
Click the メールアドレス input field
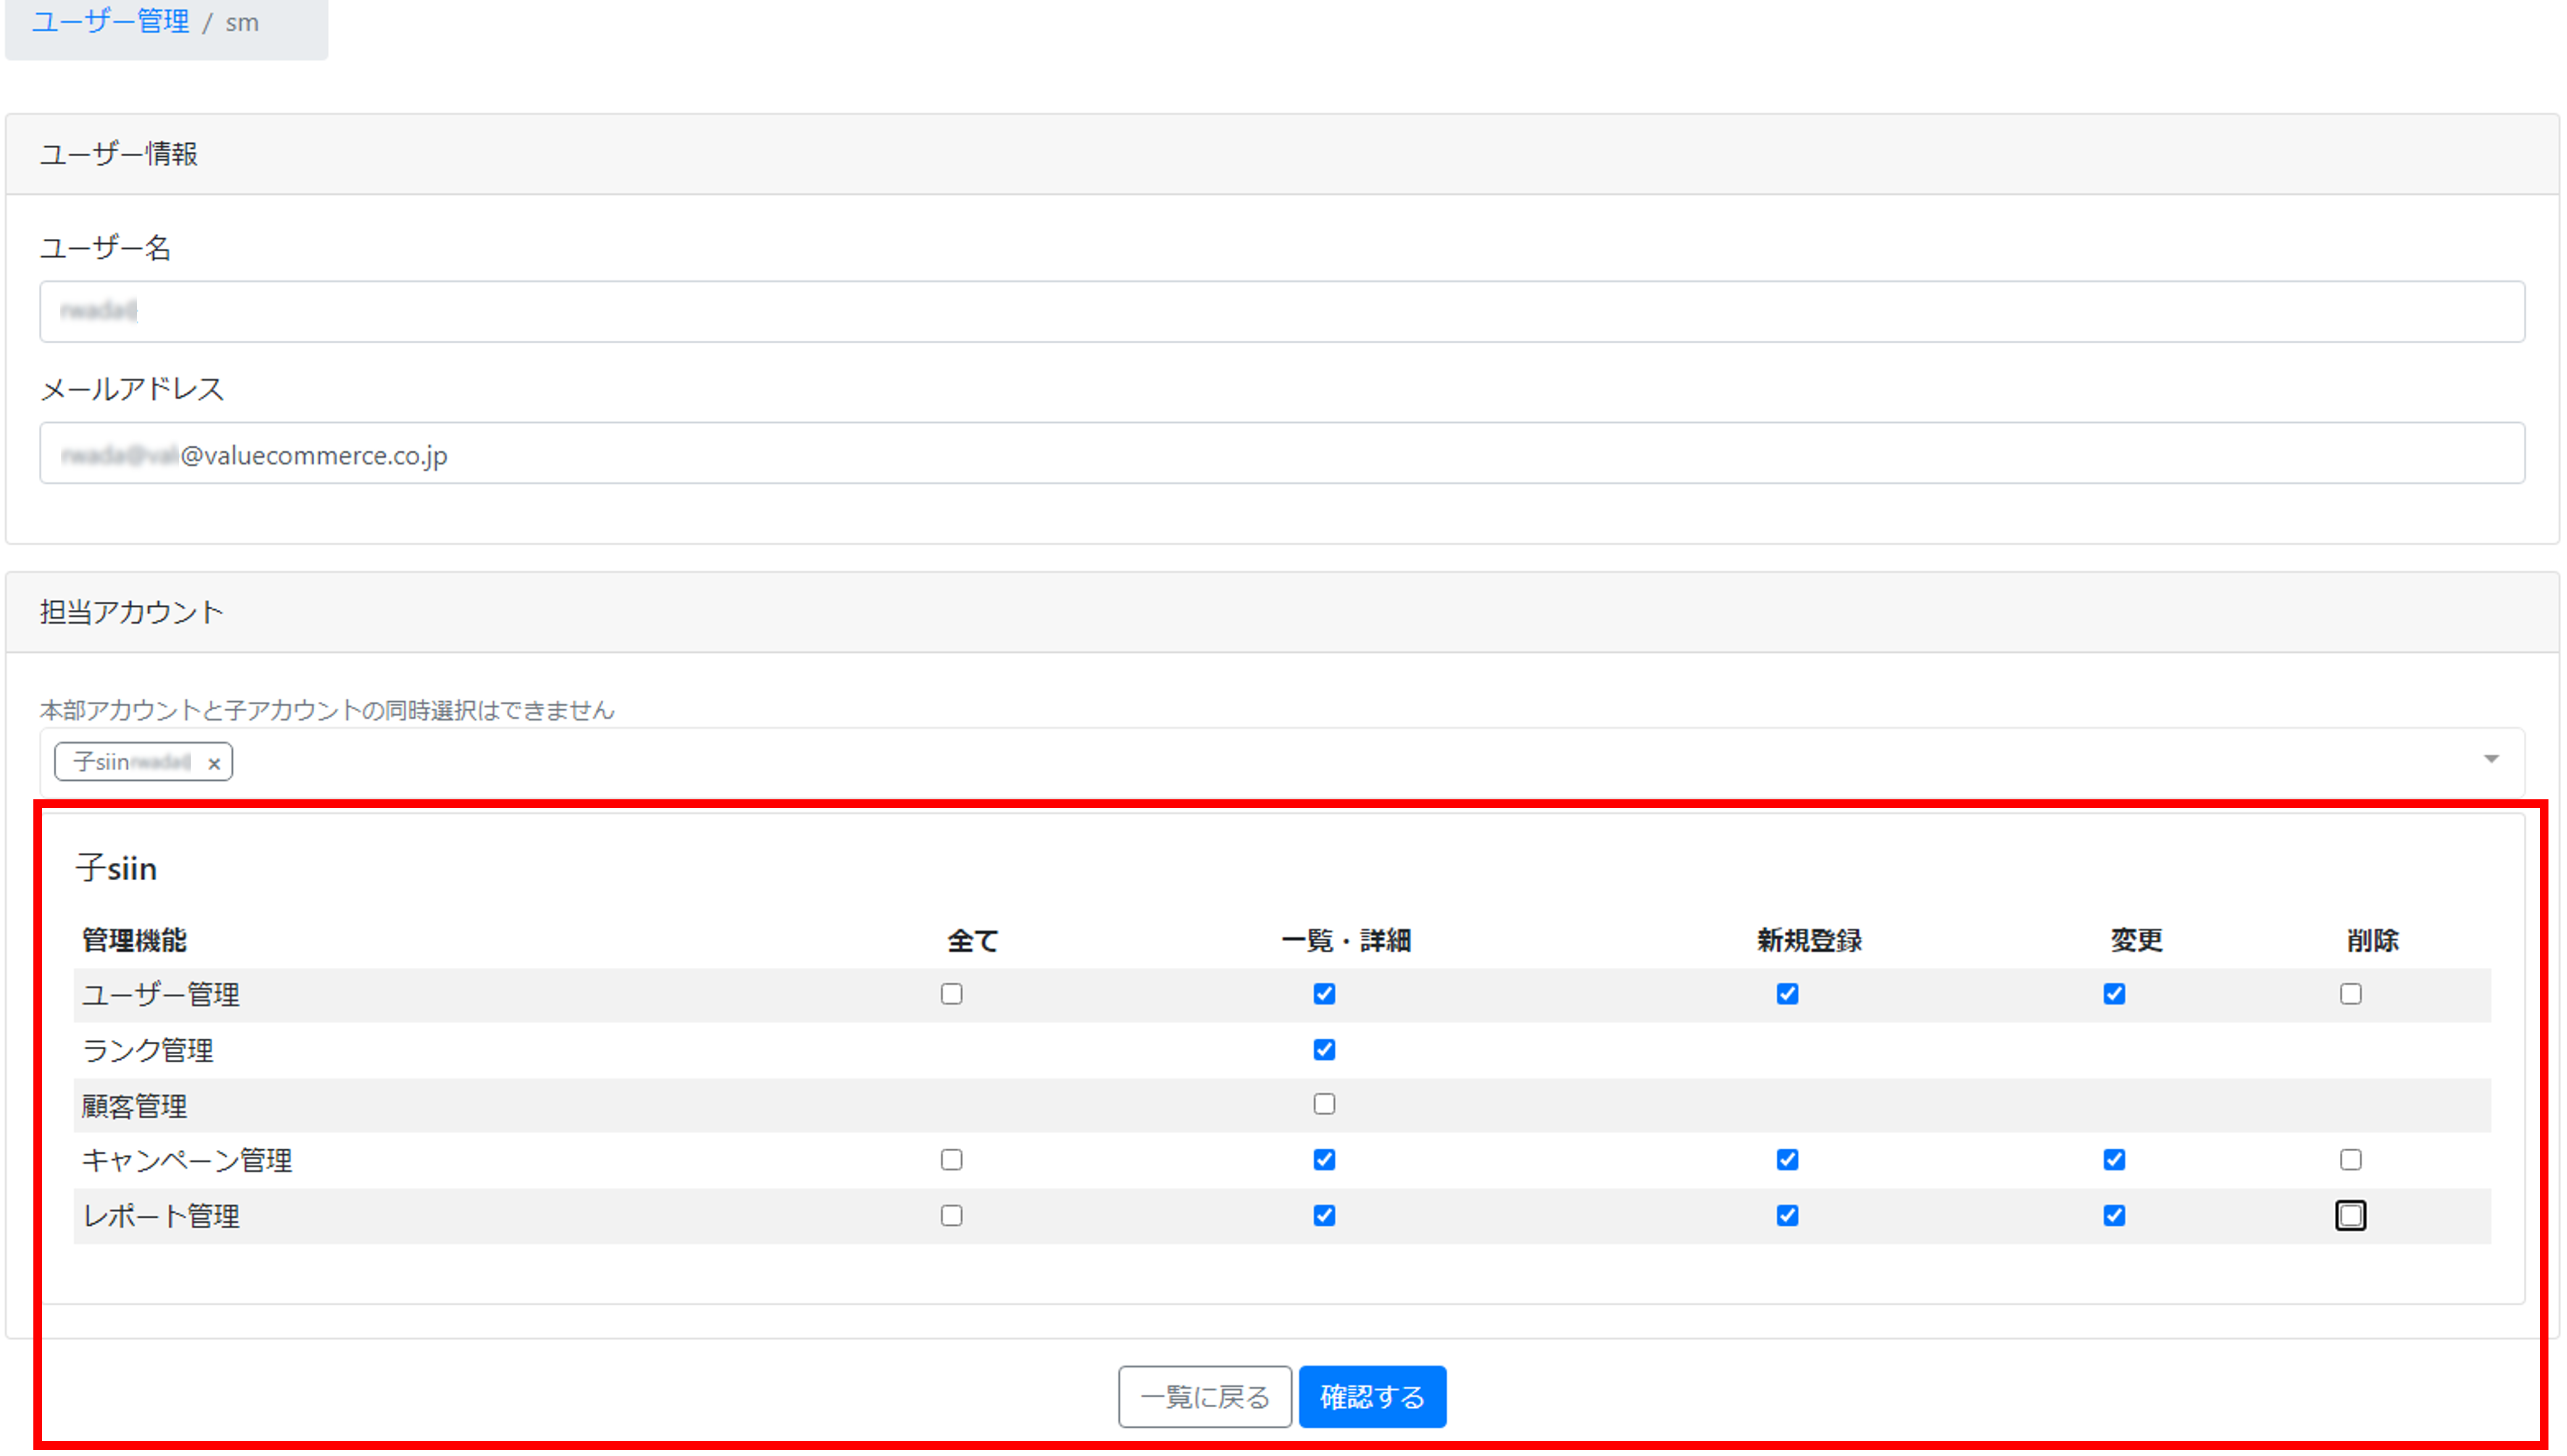(1282, 453)
